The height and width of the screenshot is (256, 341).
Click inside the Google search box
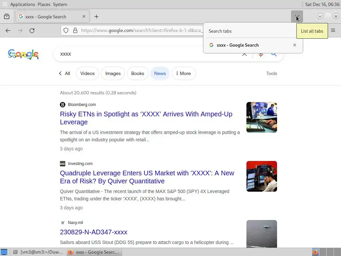click(x=148, y=54)
